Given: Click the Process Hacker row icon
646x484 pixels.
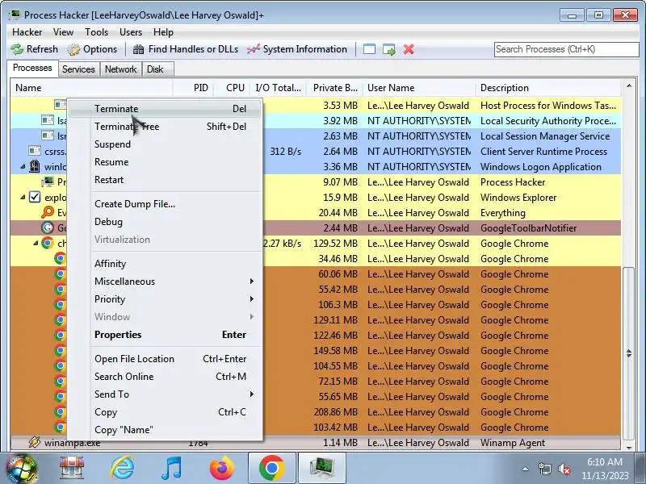Looking at the screenshot, I should point(48,181).
